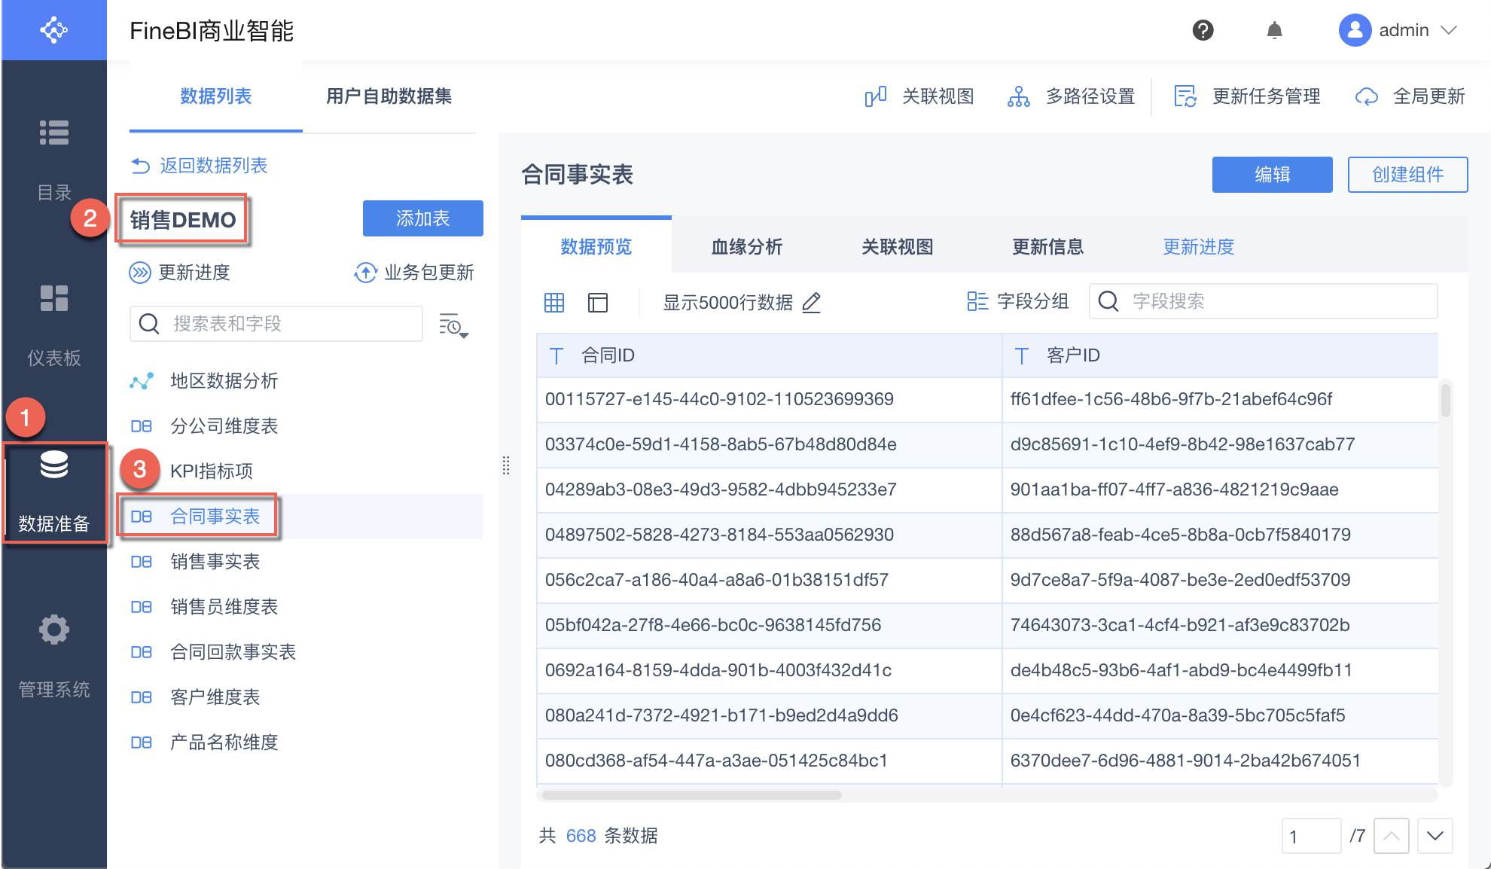Focus the 搜索表和字段 search field

click(276, 324)
